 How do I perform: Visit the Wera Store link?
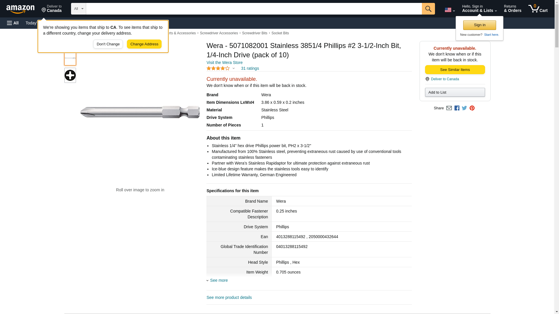[x=224, y=63]
